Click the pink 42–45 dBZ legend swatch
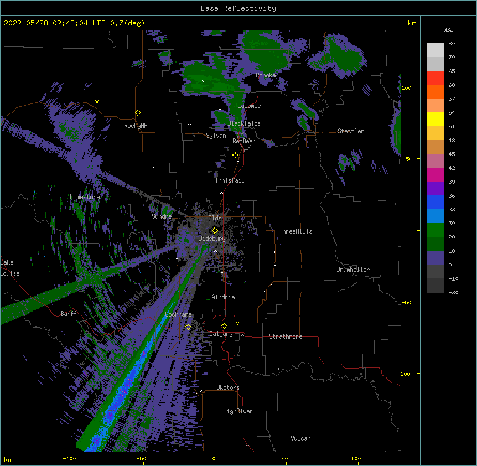477x466 pixels. tap(435, 161)
